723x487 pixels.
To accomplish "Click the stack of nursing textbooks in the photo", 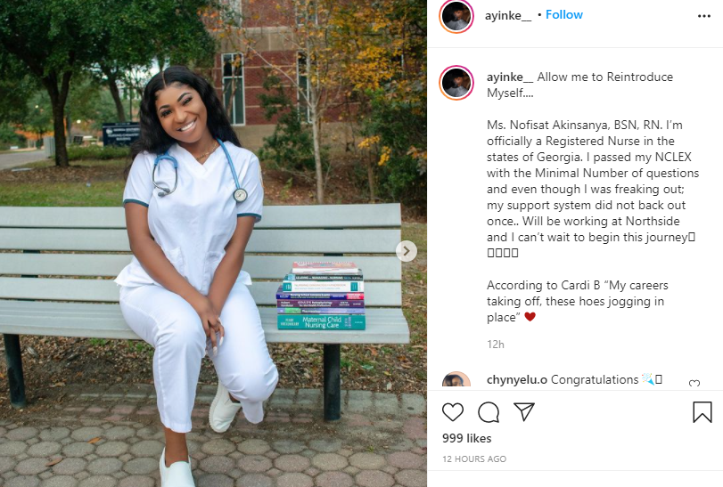I will [x=322, y=296].
